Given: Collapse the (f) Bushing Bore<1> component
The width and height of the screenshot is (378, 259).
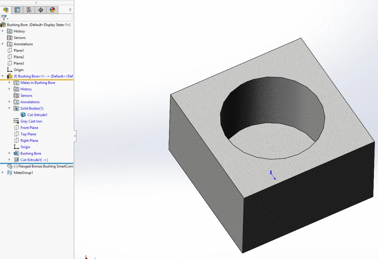Looking at the screenshot, I should (x=3, y=76).
